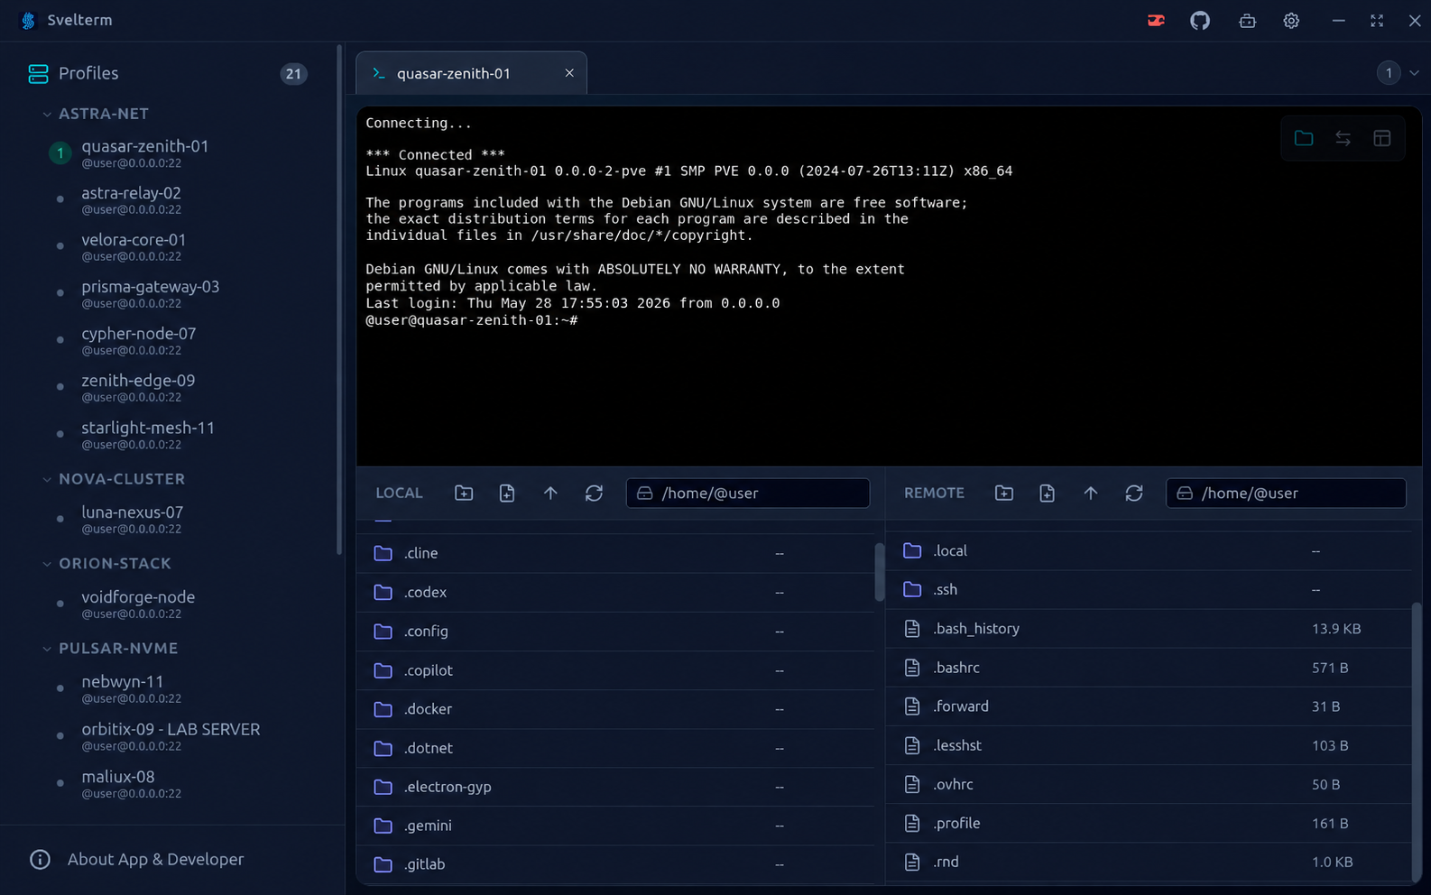This screenshot has height=895, width=1431.
Task: Select the .codex local folder
Action: pos(615,592)
